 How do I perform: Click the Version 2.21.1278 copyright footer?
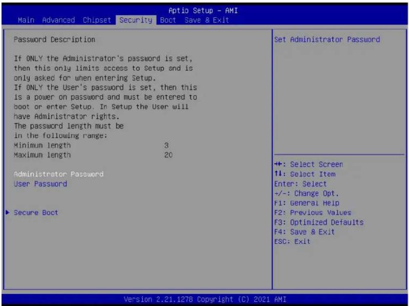(205, 299)
